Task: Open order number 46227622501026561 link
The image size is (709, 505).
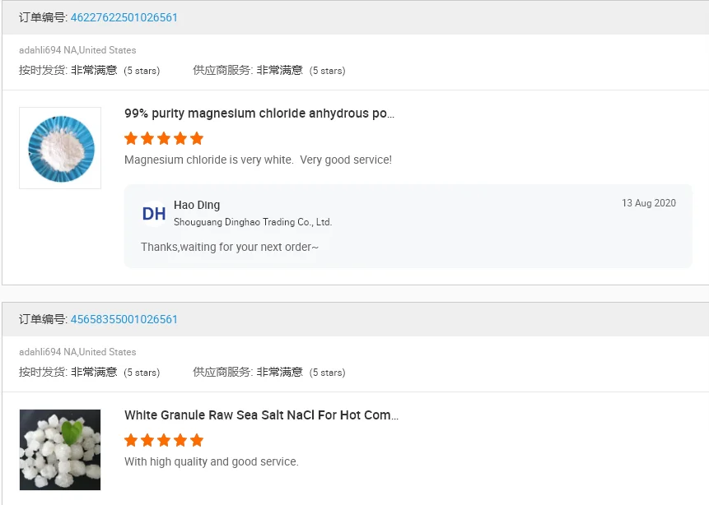Action: 124,17
